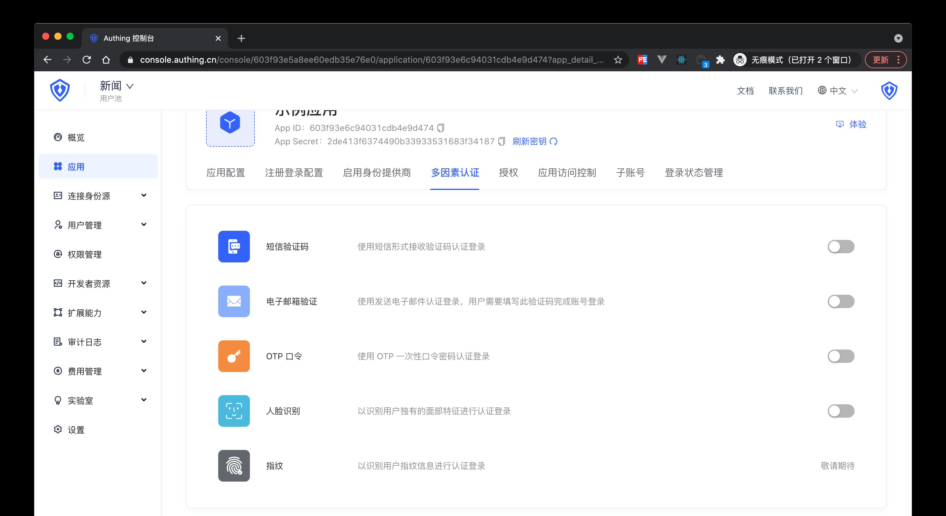This screenshot has width=946, height=516.
Task: Open the 文档 docs link
Action: coord(745,91)
